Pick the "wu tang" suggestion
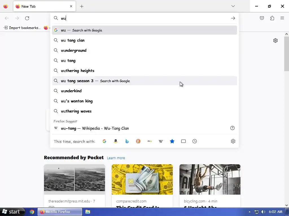This screenshot has width=289, height=216. [144, 60]
